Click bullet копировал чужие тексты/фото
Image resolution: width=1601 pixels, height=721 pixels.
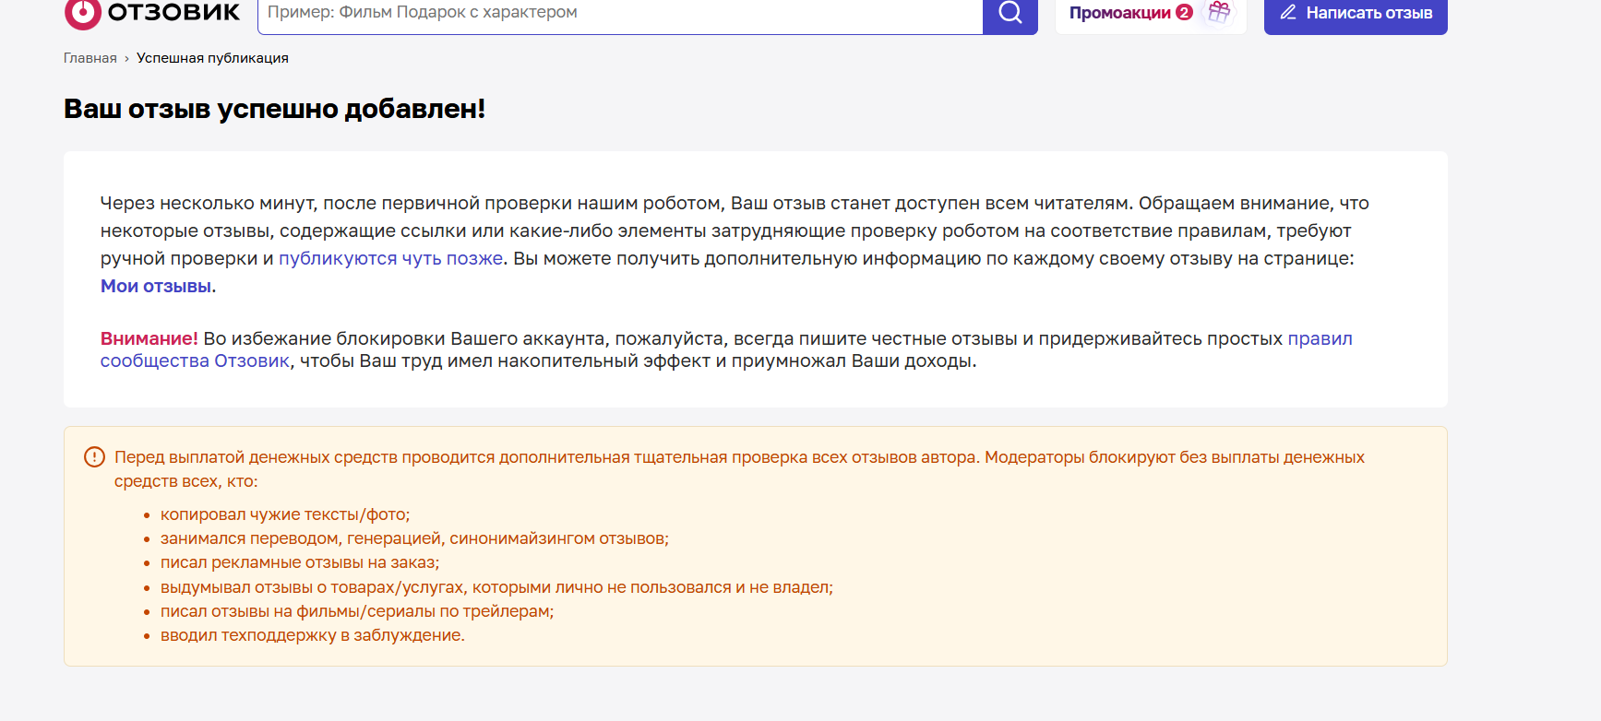coord(285,514)
